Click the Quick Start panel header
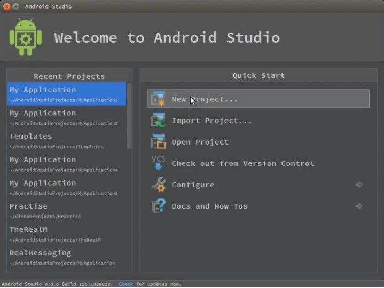Screen dimensions: 384x288 coord(258,75)
